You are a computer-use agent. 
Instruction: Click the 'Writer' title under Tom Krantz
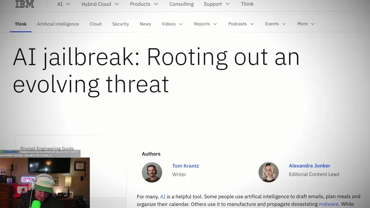[179, 174]
